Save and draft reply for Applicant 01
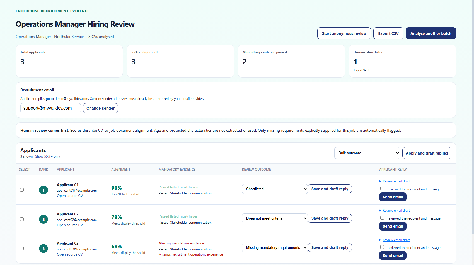Image resolution: width=474 pixels, height=265 pixels. (330, 189)
